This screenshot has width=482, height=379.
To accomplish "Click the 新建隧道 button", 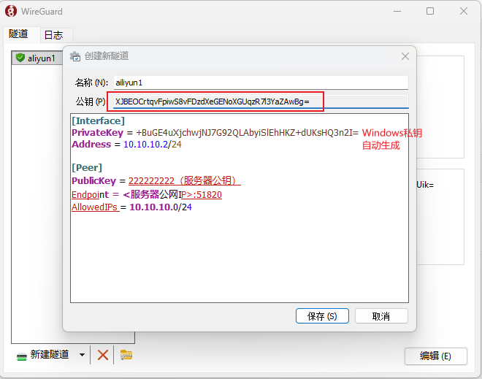I will pyautogui.click(x=43, y=355).
